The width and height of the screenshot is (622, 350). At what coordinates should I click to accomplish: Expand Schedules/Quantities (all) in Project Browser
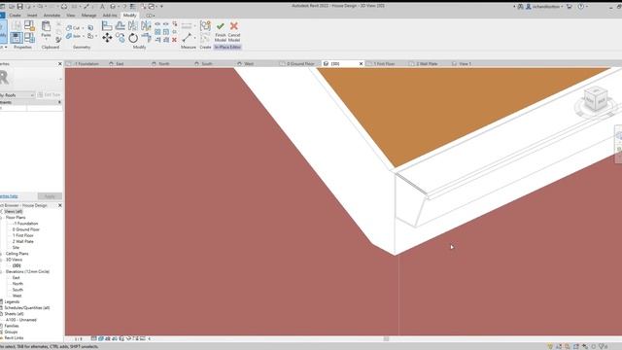click(2, 308)
